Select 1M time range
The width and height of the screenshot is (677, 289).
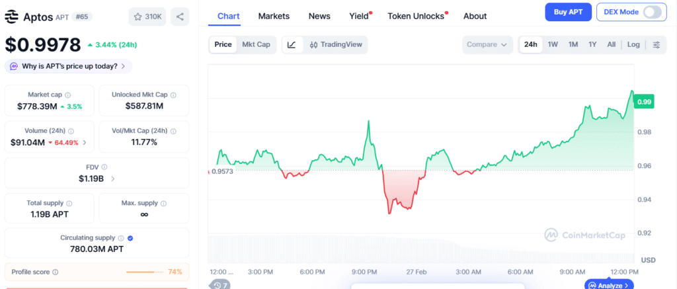tap(573, 44)
